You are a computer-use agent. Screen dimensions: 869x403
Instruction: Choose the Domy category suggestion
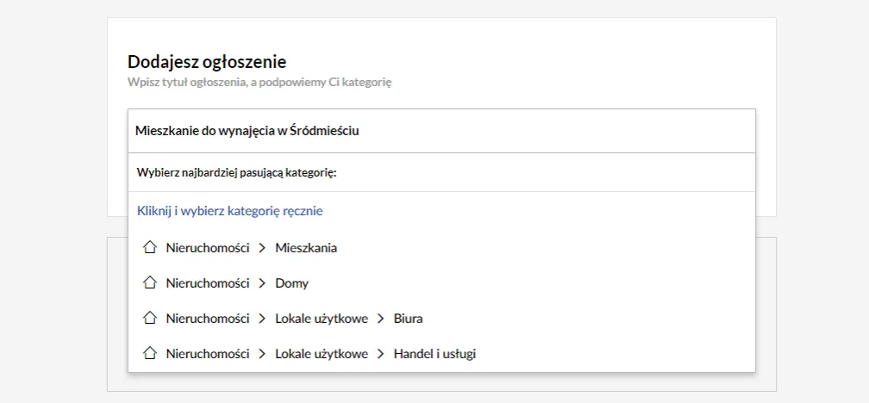click(x=291, y=283)
